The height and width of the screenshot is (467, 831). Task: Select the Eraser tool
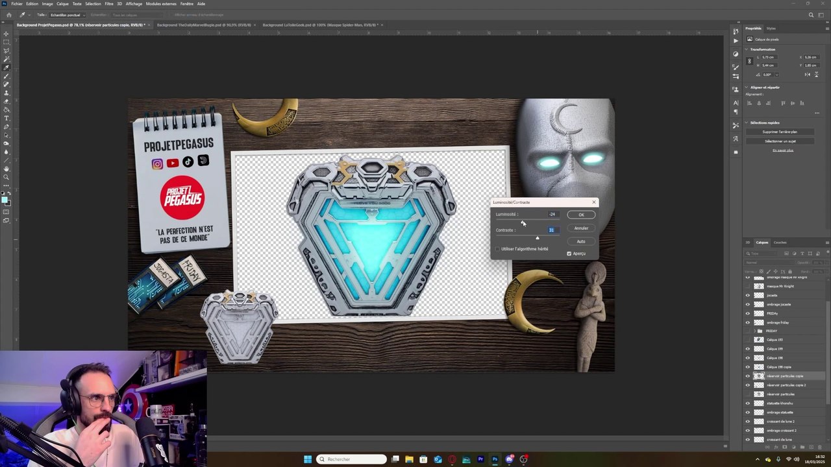coord(6,101)
